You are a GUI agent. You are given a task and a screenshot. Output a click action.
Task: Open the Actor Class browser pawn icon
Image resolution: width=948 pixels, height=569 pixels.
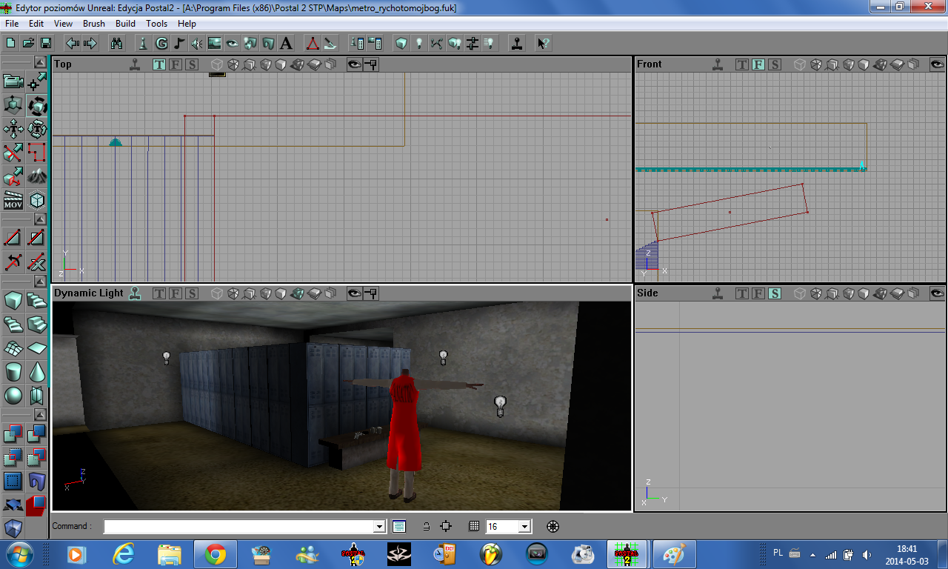(x=144, y=43)
